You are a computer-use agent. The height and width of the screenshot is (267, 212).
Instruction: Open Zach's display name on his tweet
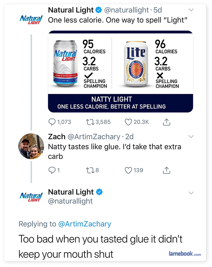[57, 136]
